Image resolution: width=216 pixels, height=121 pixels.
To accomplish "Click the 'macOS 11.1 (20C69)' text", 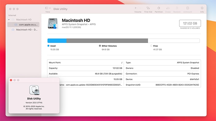I will point(71,27).
